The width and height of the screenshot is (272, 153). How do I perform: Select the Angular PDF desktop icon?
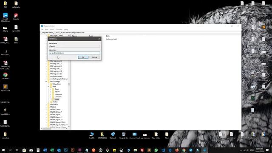click(16, 16)
